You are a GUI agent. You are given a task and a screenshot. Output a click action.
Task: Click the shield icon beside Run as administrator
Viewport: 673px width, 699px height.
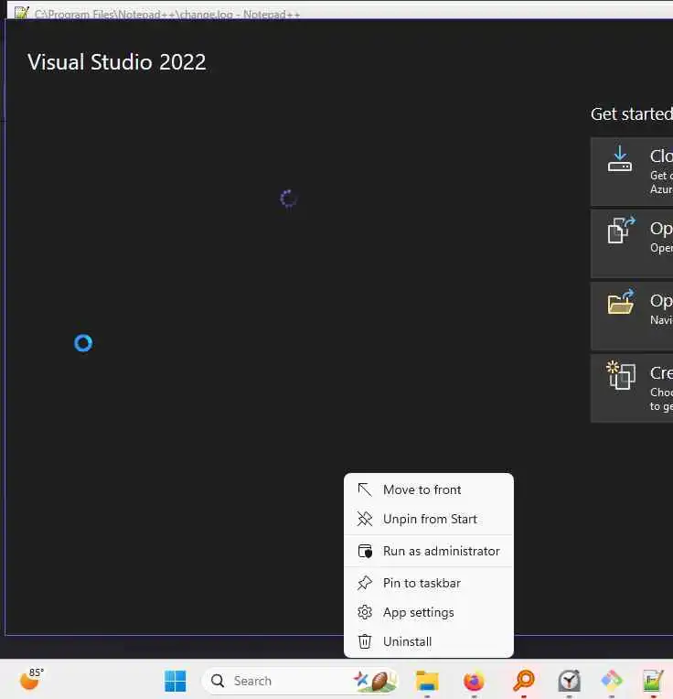pos(365,551)
